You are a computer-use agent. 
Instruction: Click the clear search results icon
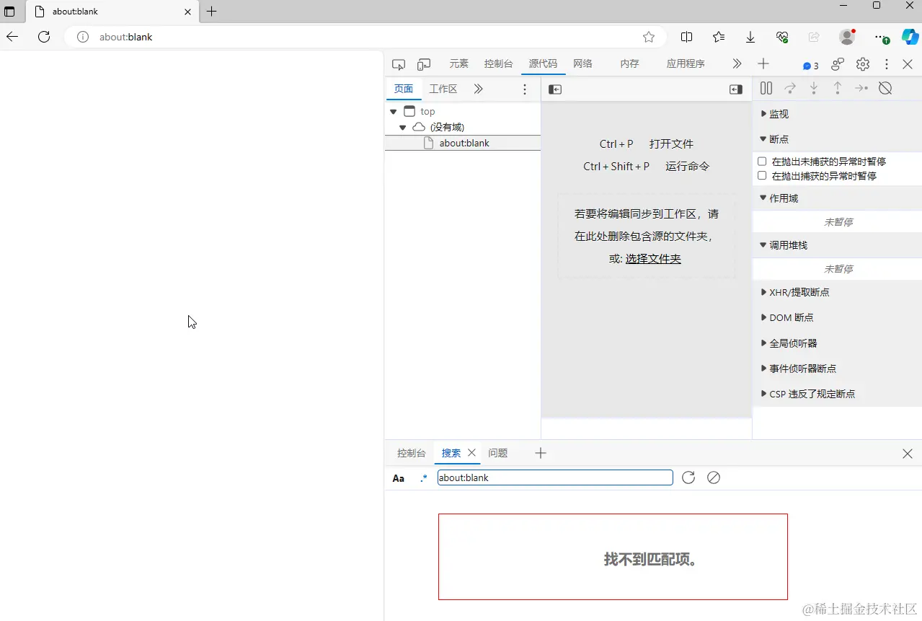pos(714,477)
